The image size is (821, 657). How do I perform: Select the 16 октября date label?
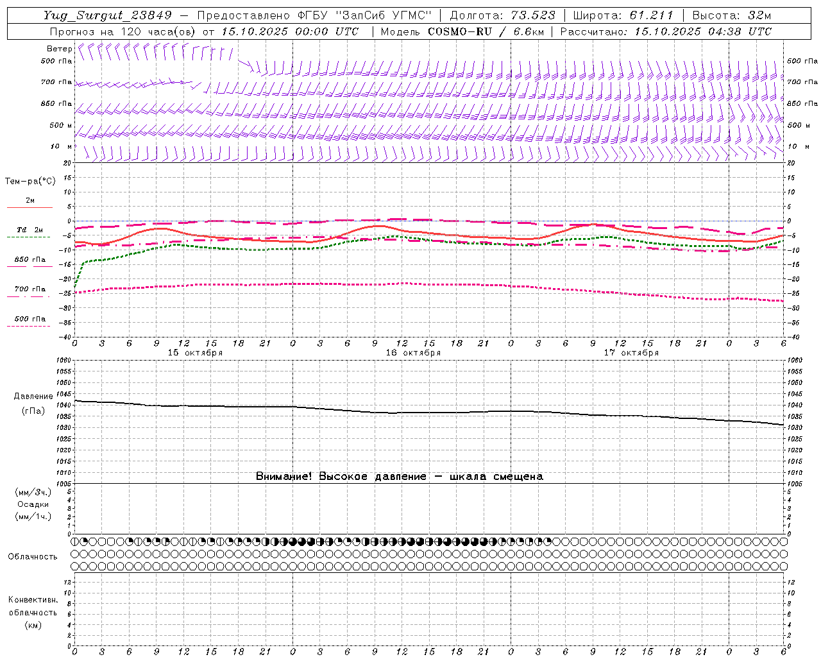click(413, 353)
